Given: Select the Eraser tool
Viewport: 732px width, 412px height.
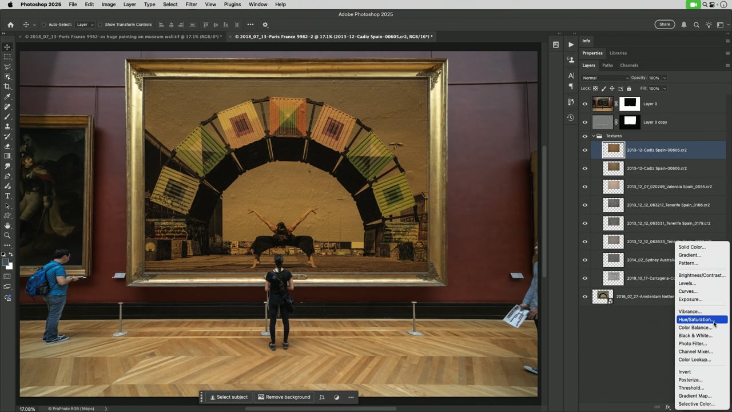Looking at the screenshot, I should (x=7, y=146).
